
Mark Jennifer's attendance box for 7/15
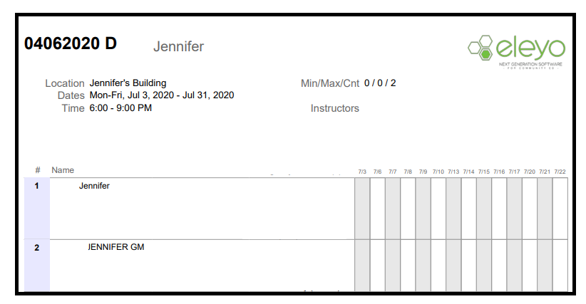[484, 208]
